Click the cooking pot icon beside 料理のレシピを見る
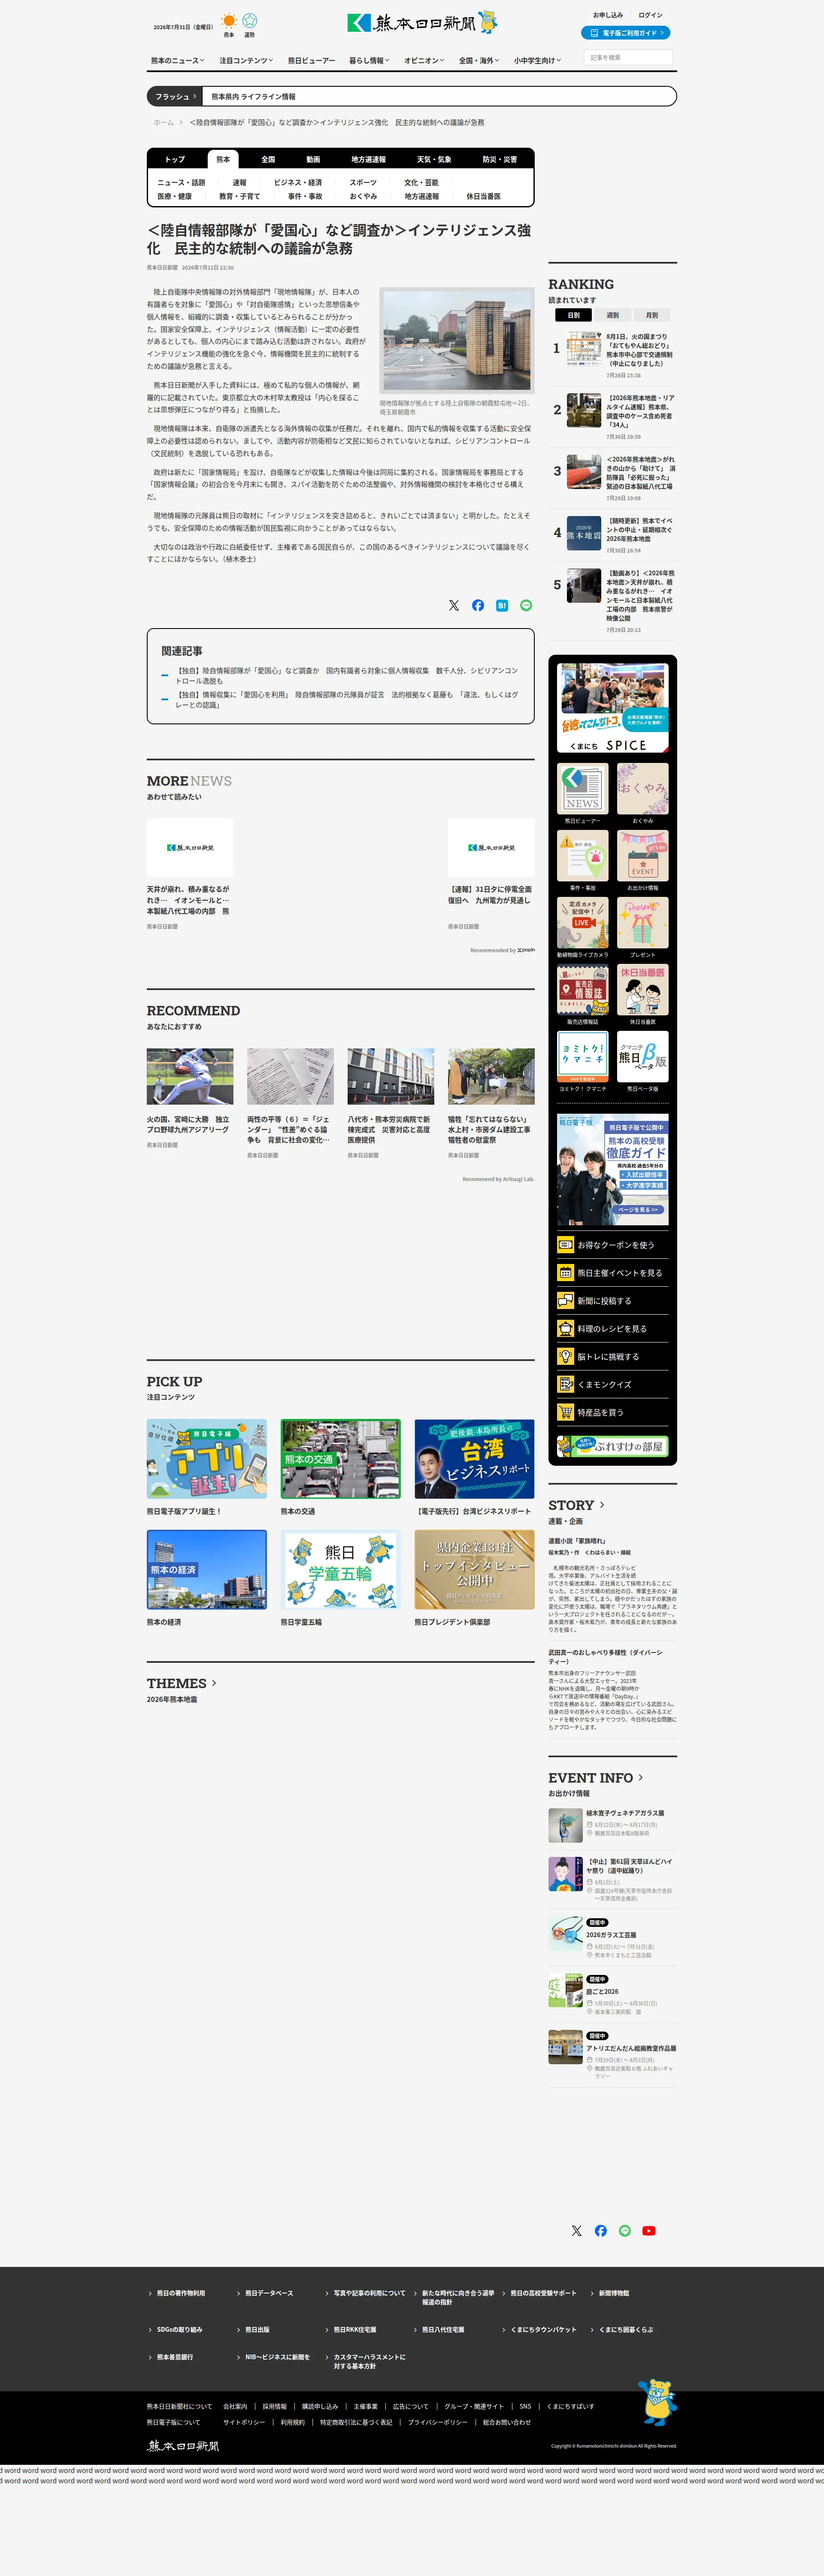Viewport: 824px width, 2576px height. tap(565, 1329)
